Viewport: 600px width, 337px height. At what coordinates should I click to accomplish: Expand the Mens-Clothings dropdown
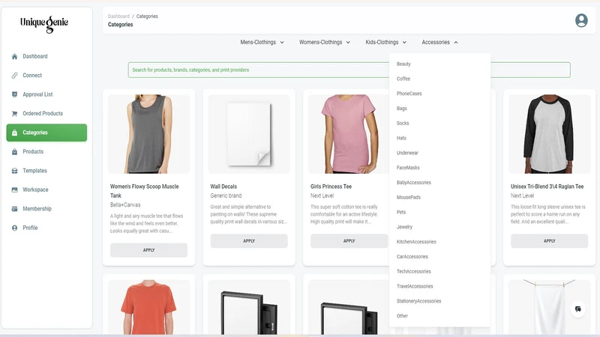pyautogui.click(x=262, y=42)
